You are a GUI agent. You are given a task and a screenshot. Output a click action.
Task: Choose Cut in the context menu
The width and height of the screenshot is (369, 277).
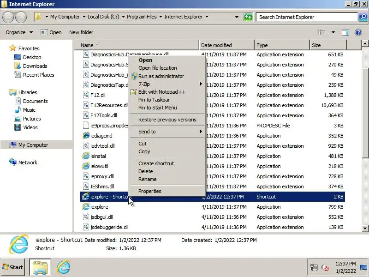[x=167, y=144]
